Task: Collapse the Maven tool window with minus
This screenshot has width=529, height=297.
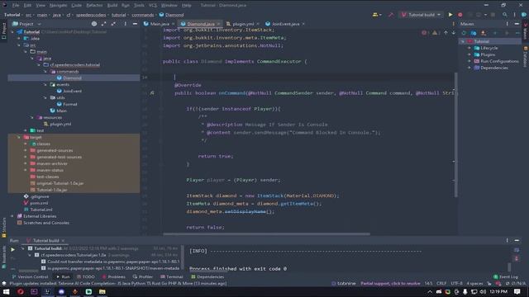Action: 517,24
